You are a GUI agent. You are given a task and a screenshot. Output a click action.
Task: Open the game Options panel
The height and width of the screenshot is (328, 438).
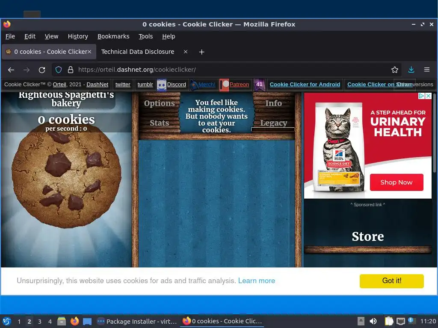[160, 103]
